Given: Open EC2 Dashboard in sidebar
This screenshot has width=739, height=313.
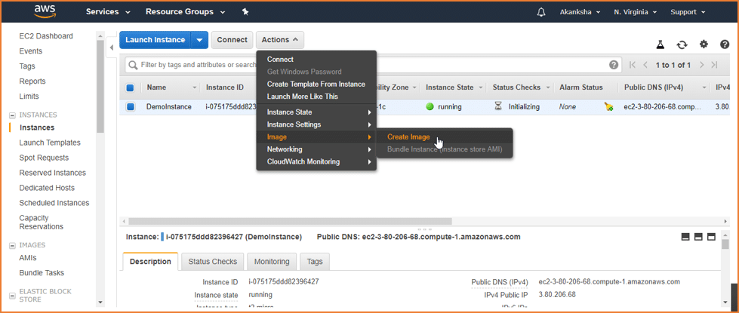Looking at the screenshot, I should pyautogui.click(x=46, y=36).
